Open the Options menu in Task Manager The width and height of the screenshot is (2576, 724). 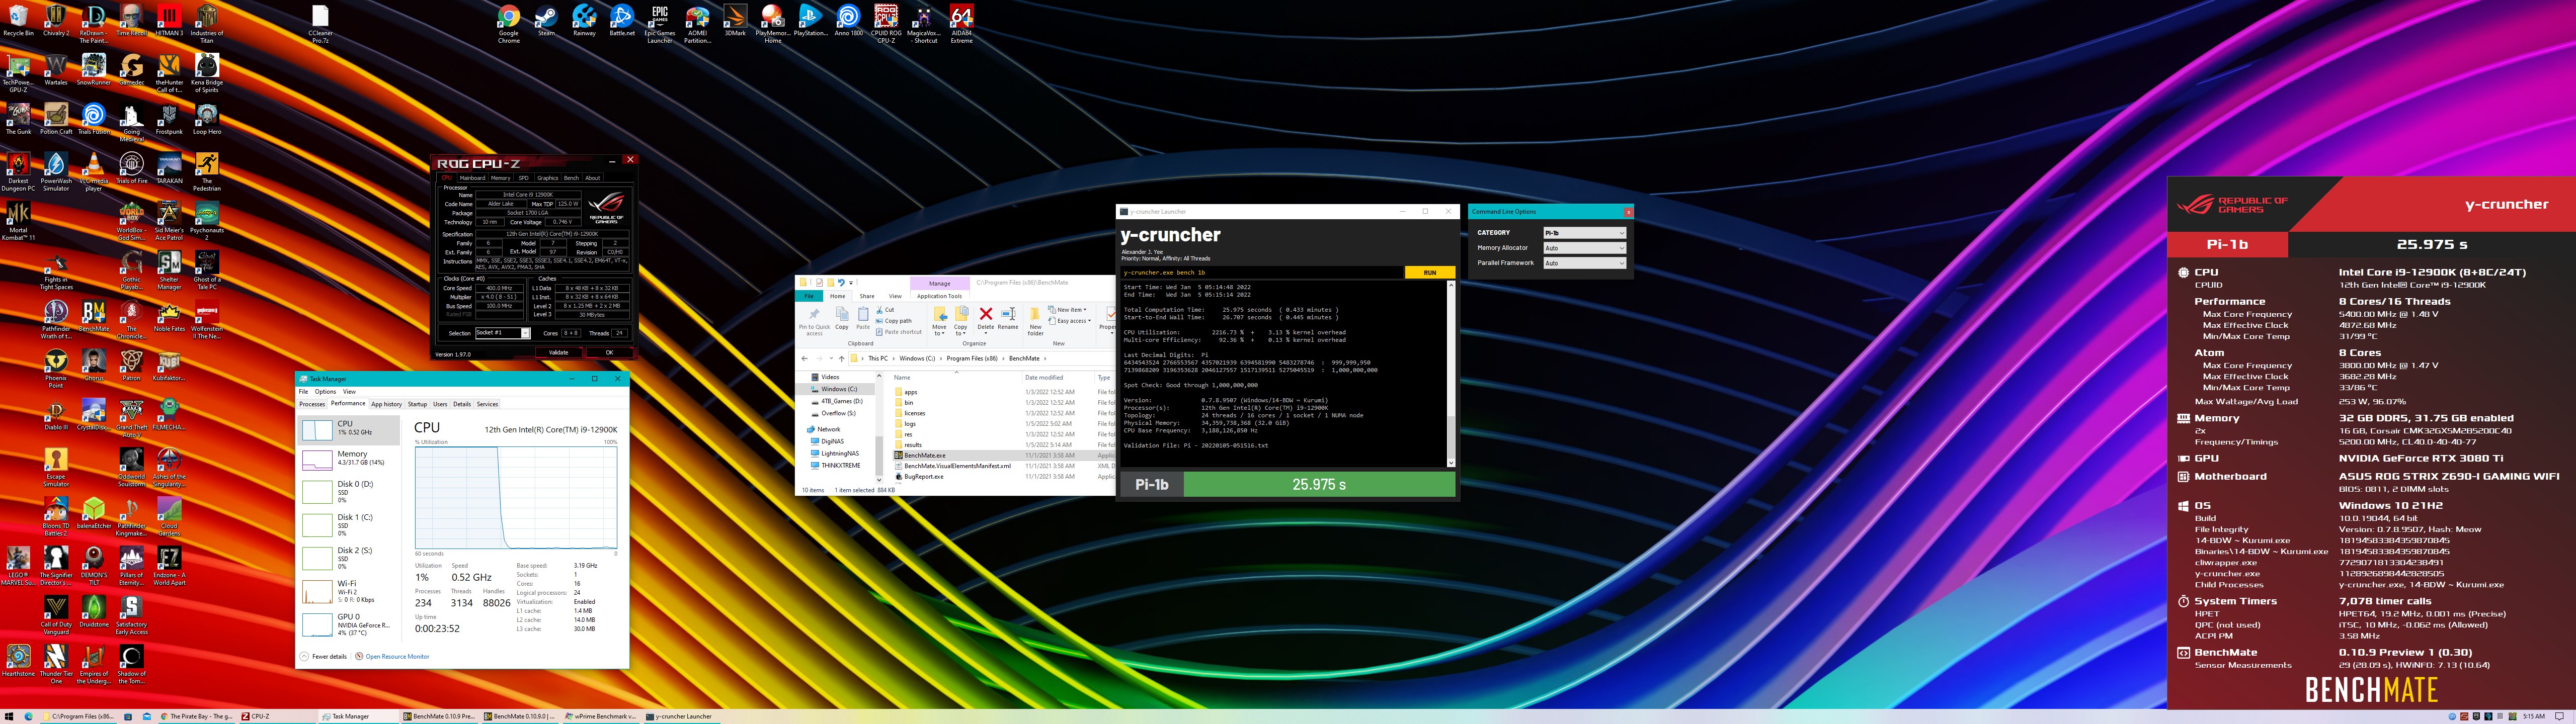pos(325,392)
